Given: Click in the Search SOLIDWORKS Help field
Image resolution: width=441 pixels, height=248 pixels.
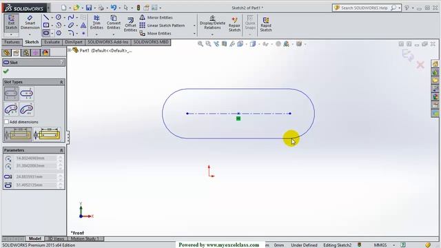Looking at the screenshot, I should 365,8.
